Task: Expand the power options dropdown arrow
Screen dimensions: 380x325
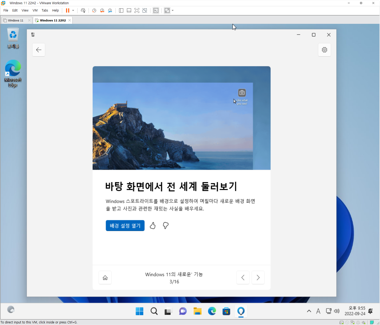Action: (73, 10)
